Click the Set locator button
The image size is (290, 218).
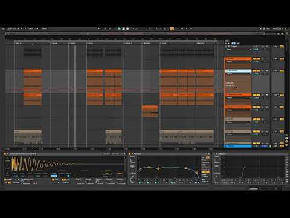point(227,41)
